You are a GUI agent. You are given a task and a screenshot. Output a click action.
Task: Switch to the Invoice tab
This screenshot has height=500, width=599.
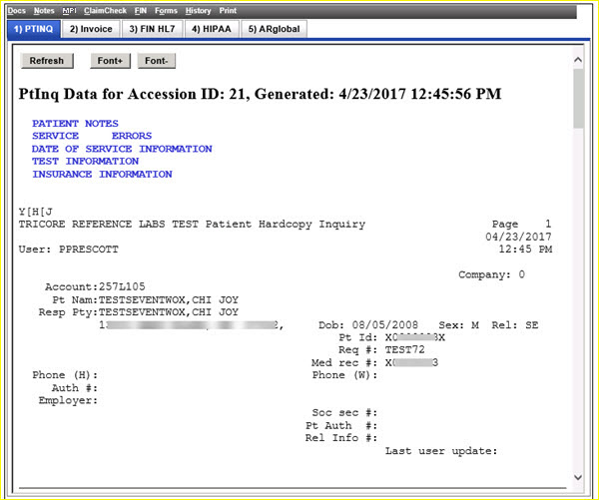(x=91, y=29)
